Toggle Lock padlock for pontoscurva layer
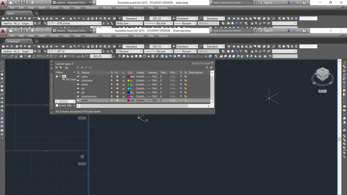 click(x=124, y=97)
